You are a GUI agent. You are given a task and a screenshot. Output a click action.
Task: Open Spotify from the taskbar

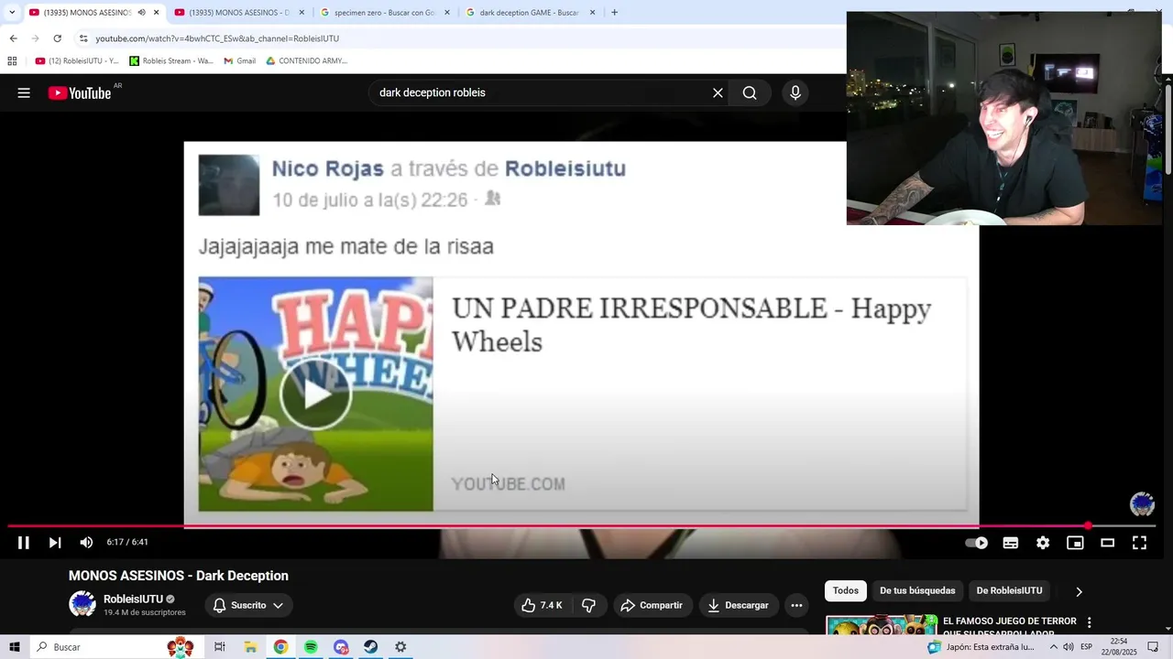pos(311,647)
